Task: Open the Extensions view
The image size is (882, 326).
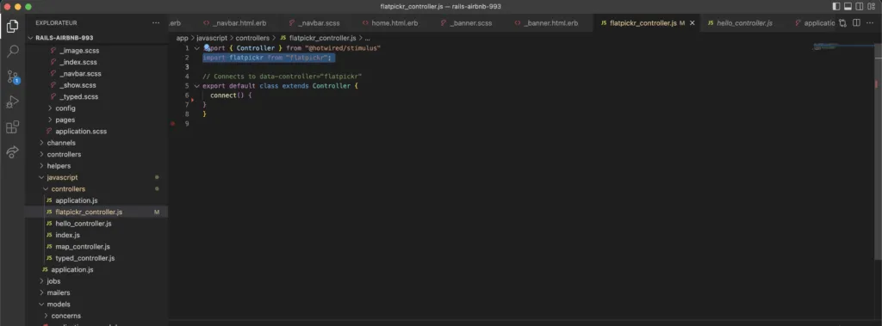Action: coord(12,127)
